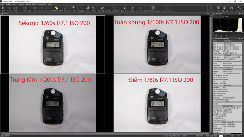Viewport: 244px width, 137px height.
Task: Open the Window(W) menu
Action: tap(42, 4)
